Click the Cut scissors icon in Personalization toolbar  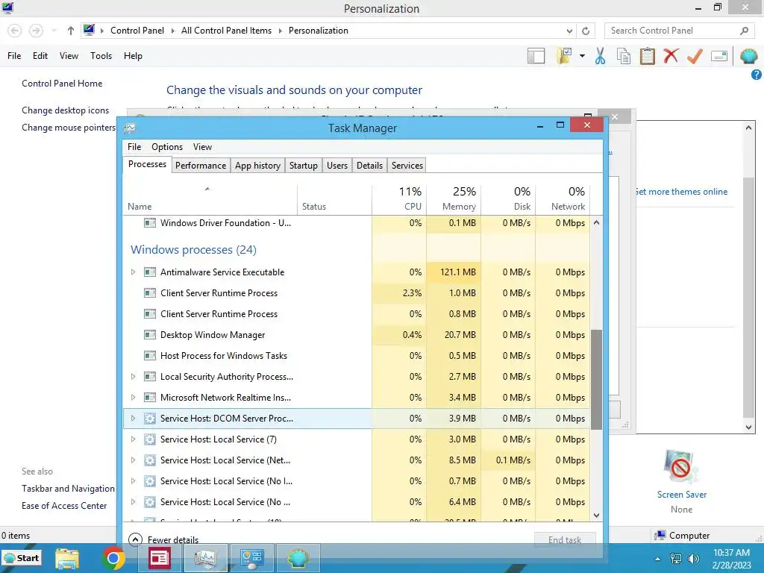pos(601,56)
